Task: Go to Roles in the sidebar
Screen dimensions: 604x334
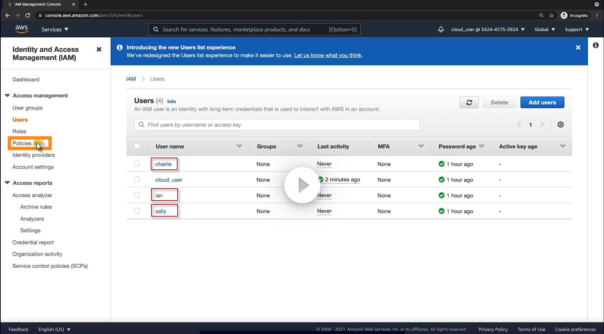Action: (x=20, y=131)
